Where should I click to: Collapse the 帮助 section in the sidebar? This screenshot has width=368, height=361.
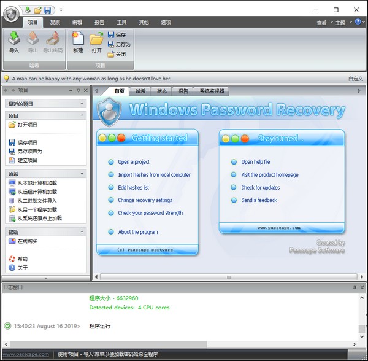pos(82,231)
